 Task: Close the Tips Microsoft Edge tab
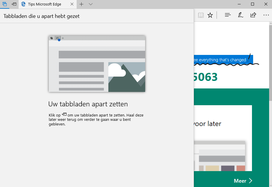coord(72,4)
